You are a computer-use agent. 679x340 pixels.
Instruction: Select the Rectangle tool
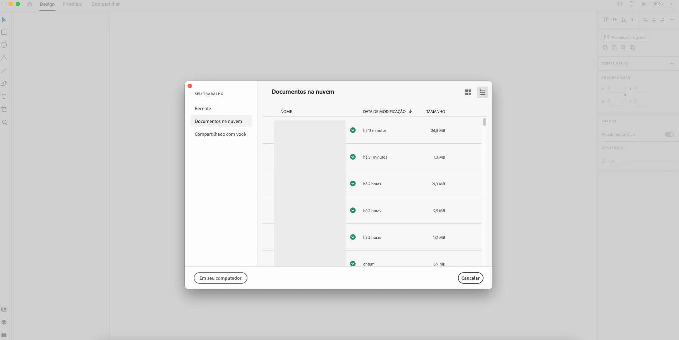point(4,32)
